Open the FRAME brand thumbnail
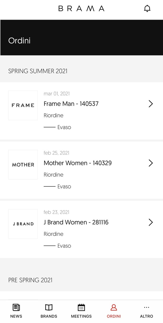 [x=23, y=105]
